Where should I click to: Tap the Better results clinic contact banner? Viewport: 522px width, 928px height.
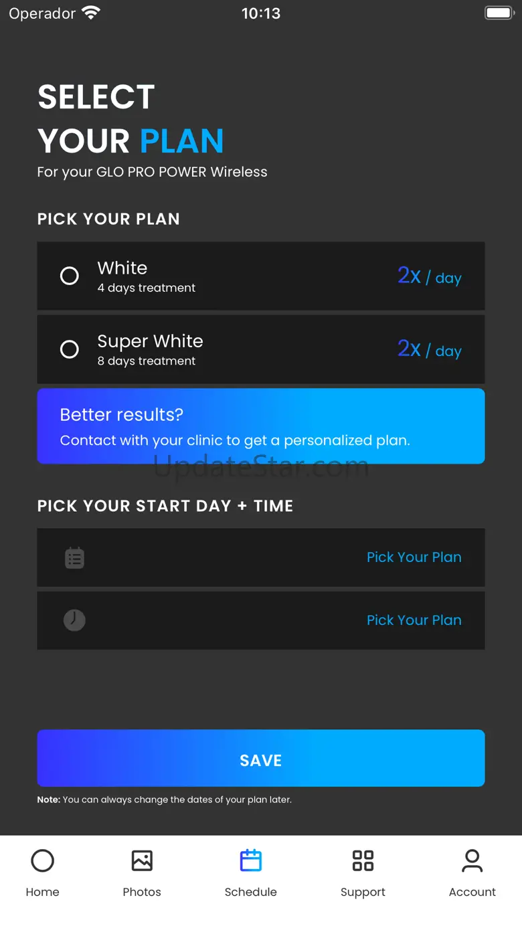click(260, 426)
